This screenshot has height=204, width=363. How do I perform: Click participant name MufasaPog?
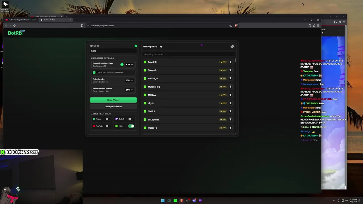click(154, 87)
